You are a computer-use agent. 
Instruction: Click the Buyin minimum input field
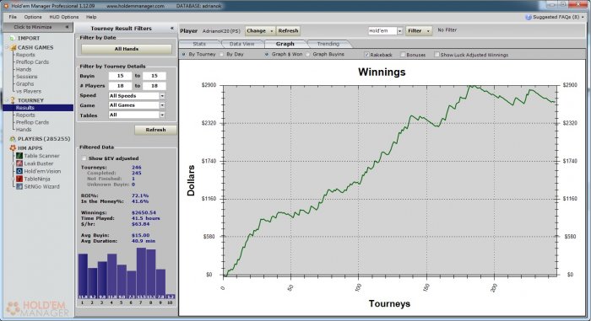[x=120, y=76]
